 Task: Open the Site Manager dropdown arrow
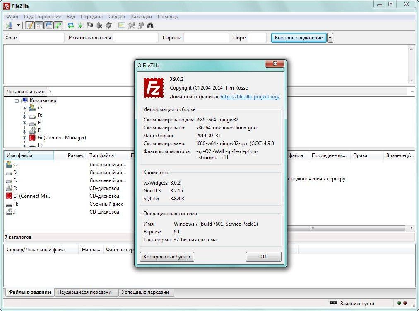[18, 25]
